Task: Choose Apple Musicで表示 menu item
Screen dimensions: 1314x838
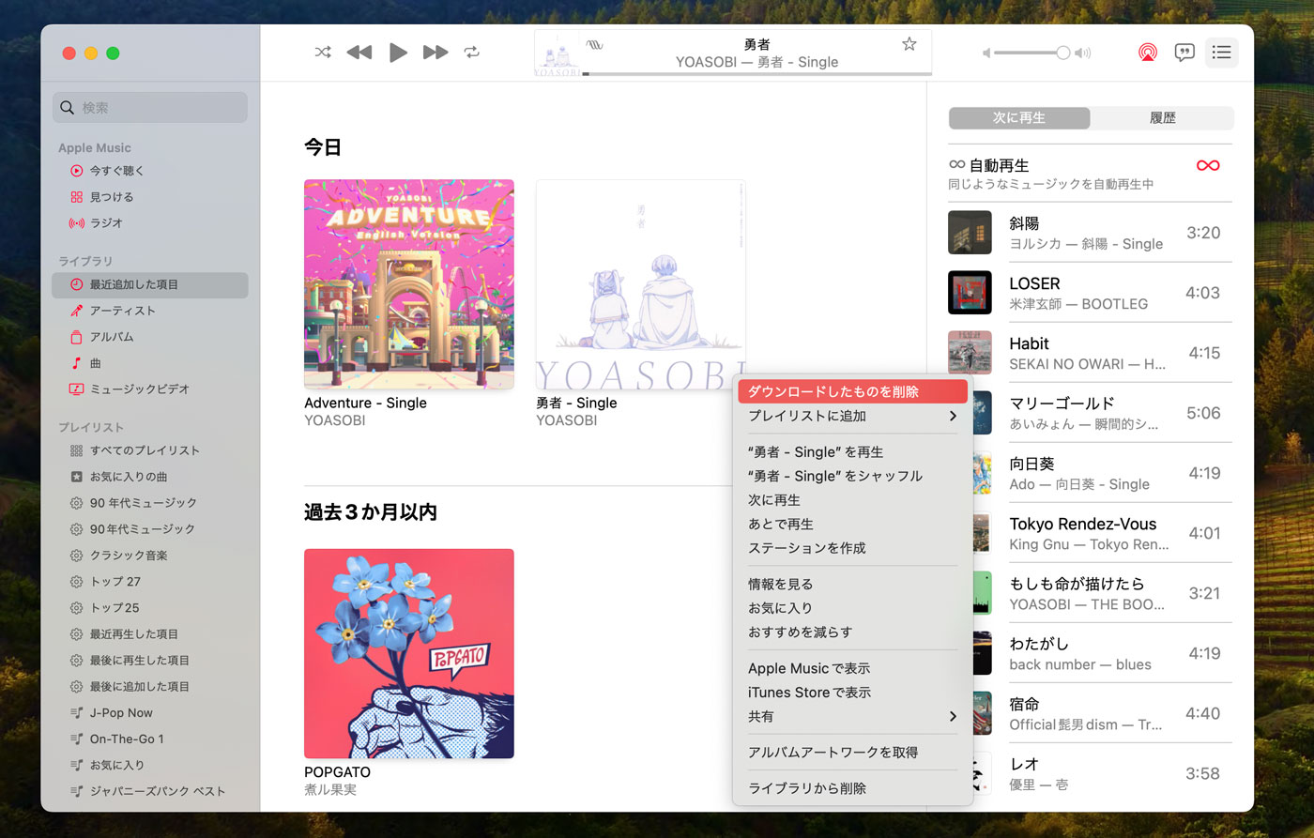Action: [852, 668]
